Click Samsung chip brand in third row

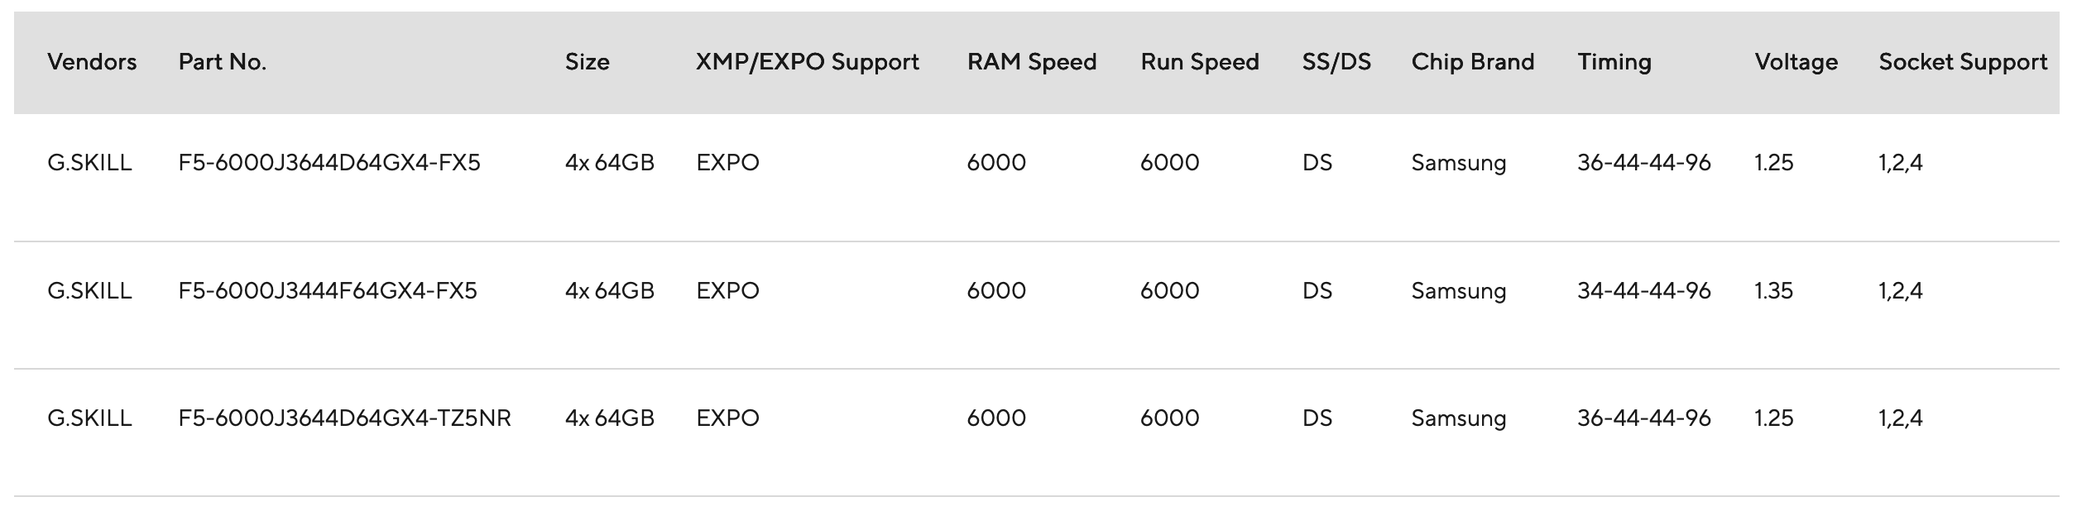coord(1458,418)
